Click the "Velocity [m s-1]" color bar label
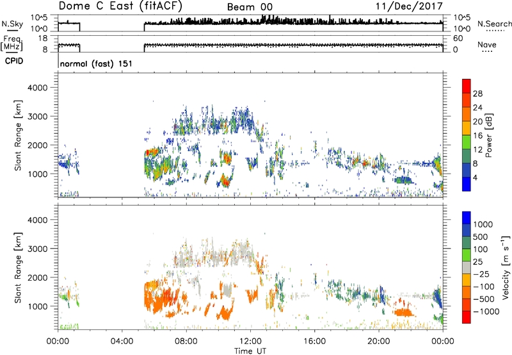The height and width of the screenshot is (355, 512). (x=506, y=267)
